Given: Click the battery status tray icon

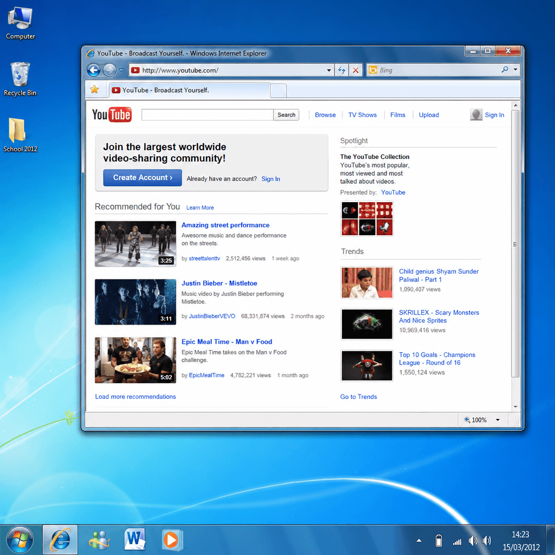Looking at the screenshot, I should click(x=438, y=540).
